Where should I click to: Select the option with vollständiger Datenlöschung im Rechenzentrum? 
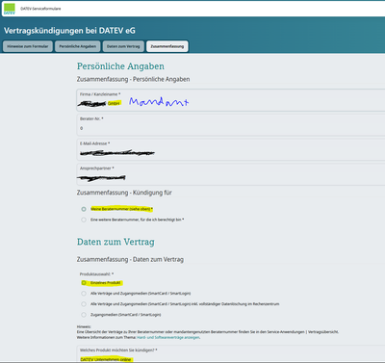[84, 304]
